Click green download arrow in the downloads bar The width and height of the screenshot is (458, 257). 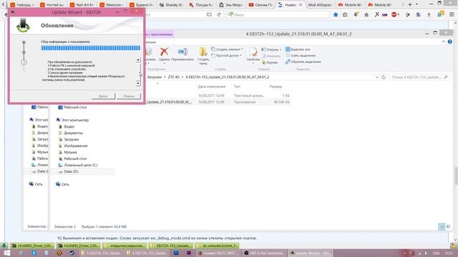[x=4, y=246]
